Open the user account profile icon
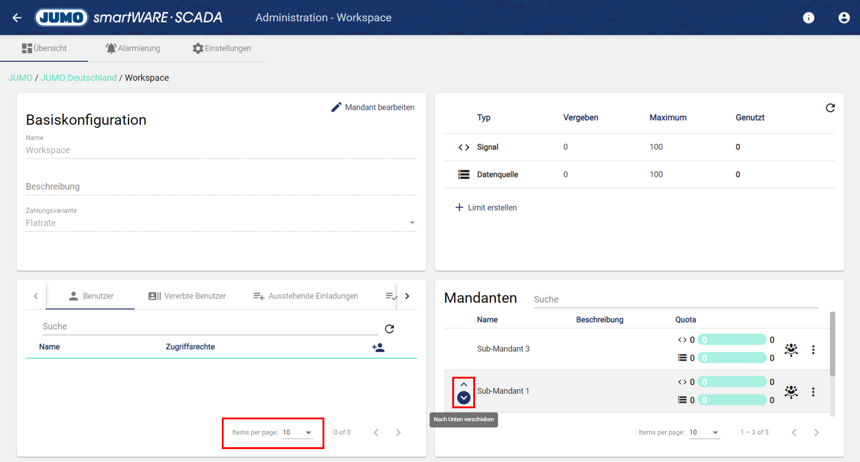 tap(844, 18)
